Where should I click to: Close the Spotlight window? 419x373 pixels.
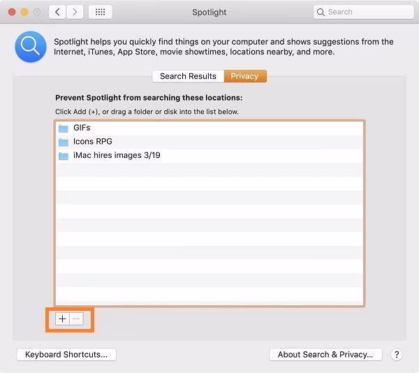click(12, 12)
